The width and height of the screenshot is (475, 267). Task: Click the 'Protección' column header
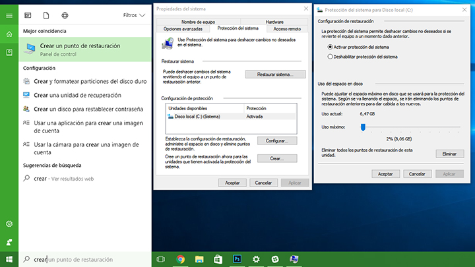coord(270,108)
